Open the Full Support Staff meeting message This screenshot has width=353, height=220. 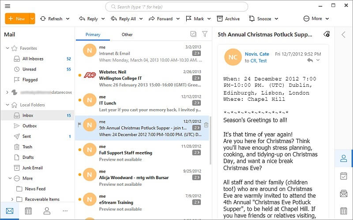(x=143, y=153)
